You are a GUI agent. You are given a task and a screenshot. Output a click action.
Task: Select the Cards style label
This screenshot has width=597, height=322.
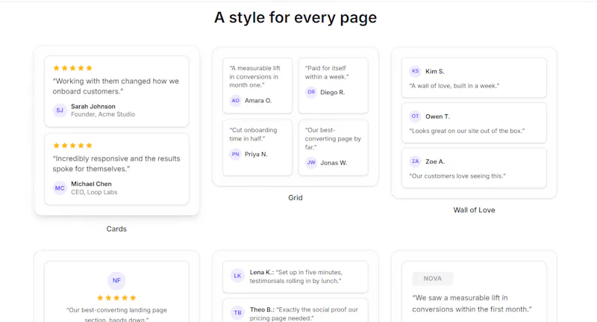coord(116,229)
